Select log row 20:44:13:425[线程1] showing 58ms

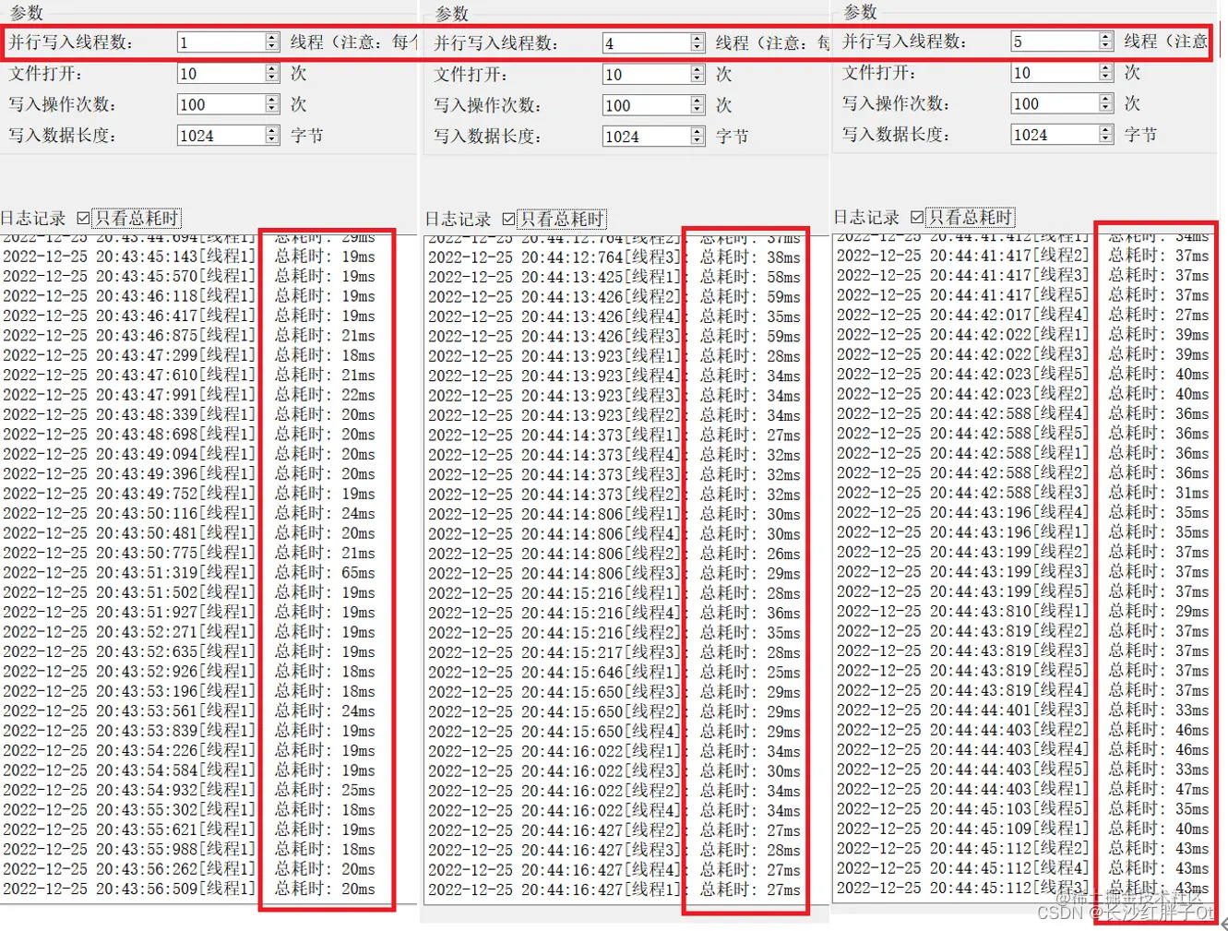[x=614, y=277]
